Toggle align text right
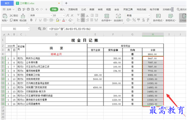Viewport: 187px width, 120px height. (87, 20)
